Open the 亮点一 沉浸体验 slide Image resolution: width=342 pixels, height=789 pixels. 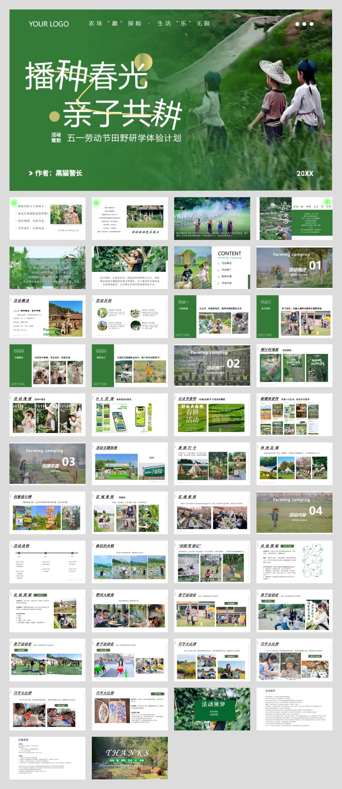click(212, 316)
